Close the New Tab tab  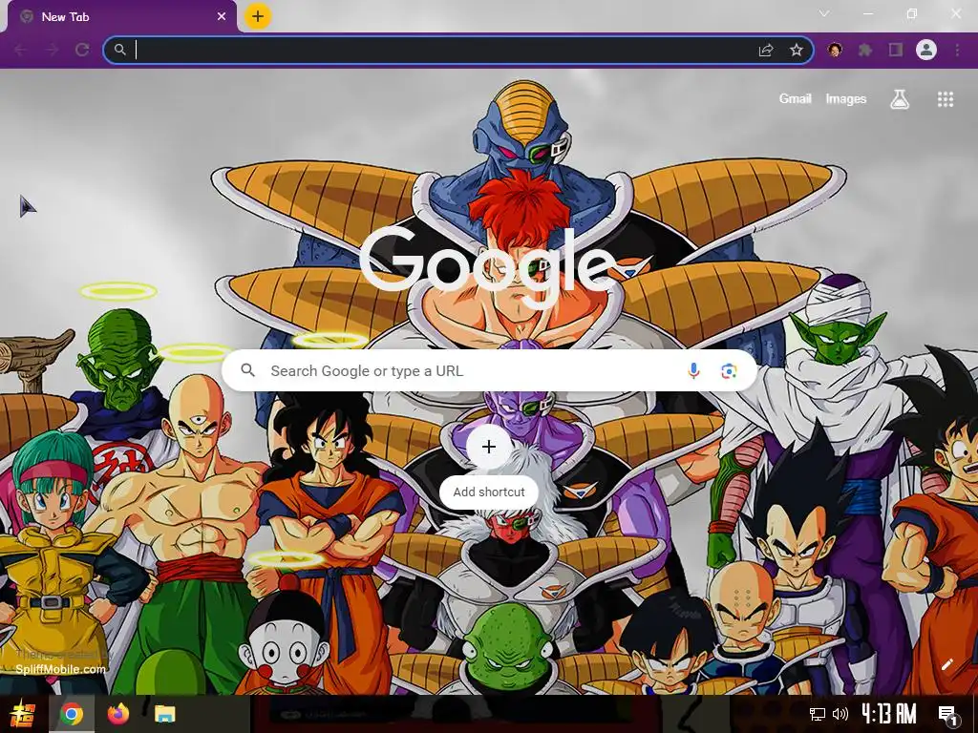pos(222,17)
